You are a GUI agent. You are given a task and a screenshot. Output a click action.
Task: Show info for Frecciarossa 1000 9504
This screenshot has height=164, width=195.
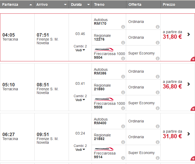tap(123, 58)
